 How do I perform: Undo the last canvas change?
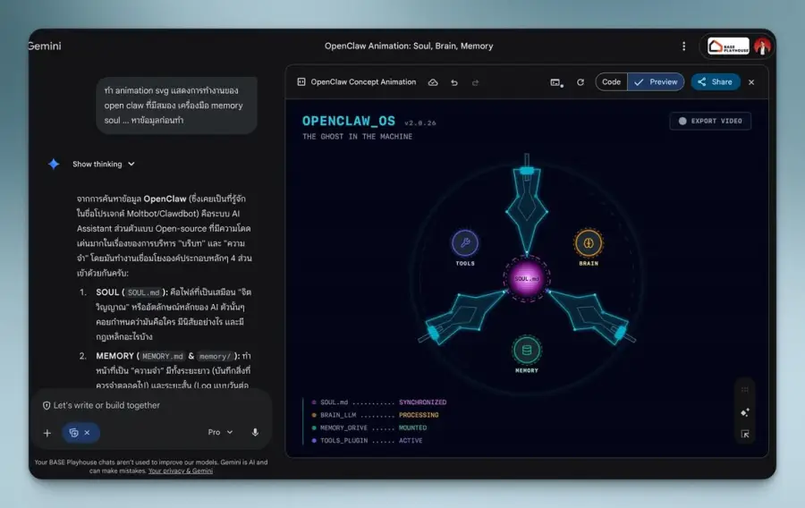pyautogui.click(x=454, y=82)
